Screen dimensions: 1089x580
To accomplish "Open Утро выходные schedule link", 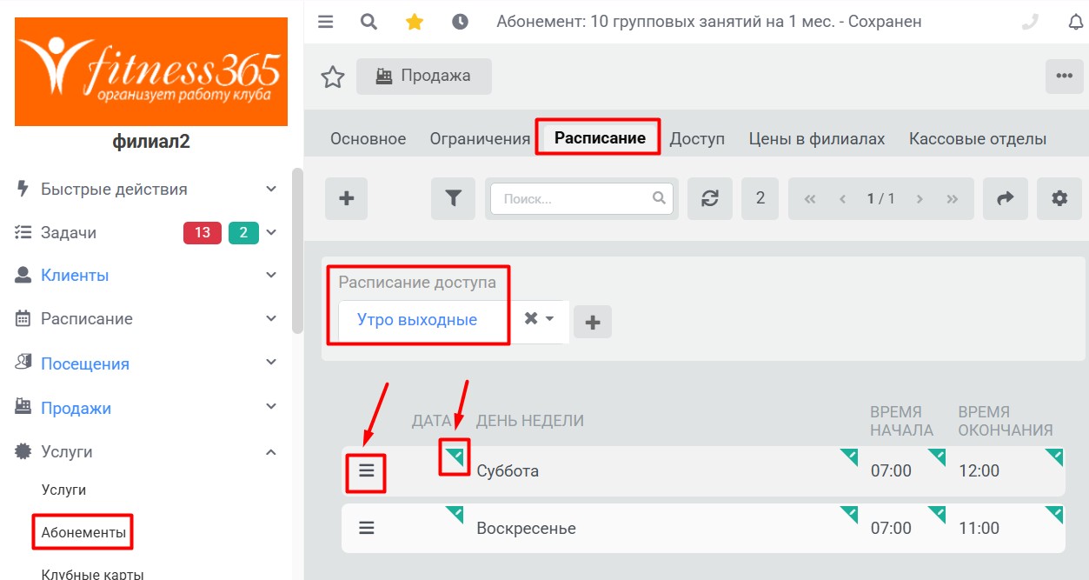I will (417, 320).
